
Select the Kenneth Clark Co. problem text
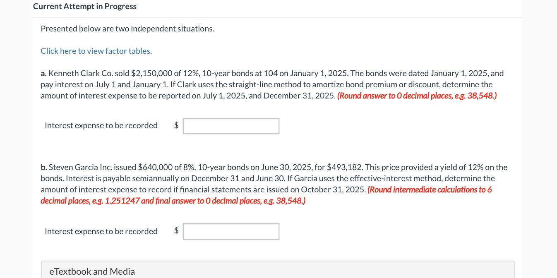[x=269, y=84]
